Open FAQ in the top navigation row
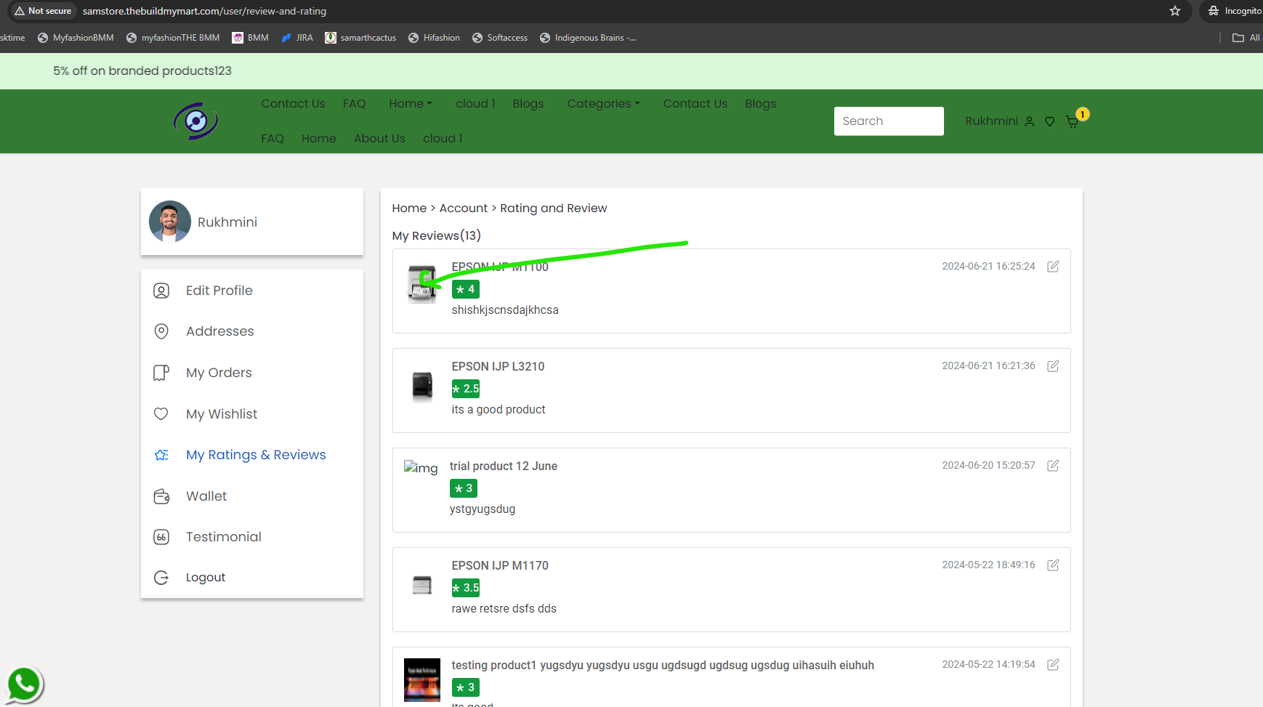 [x=355, y=104]
